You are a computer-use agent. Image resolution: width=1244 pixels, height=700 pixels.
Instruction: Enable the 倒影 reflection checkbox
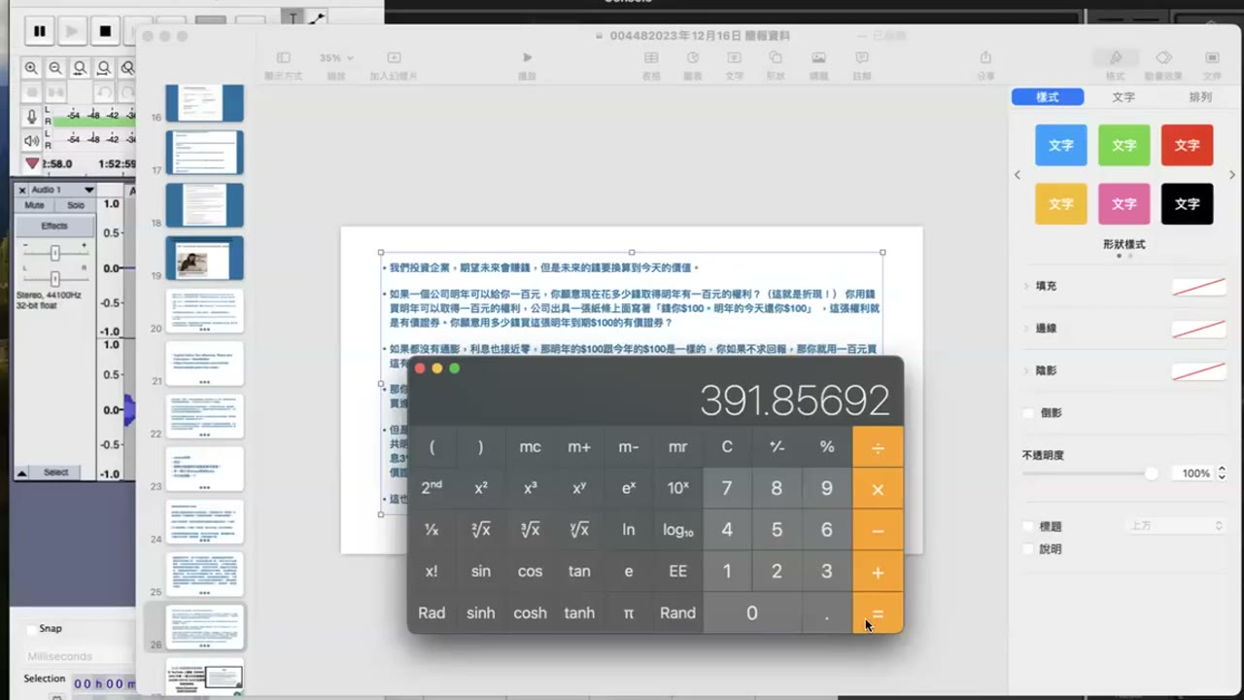(x=1029, y=413)
